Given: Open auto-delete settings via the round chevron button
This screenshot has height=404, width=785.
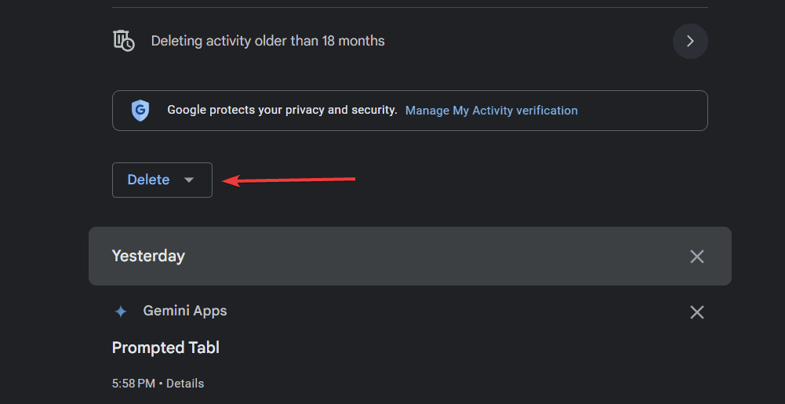Looking at the screenshot, I should tap(690, 41).
